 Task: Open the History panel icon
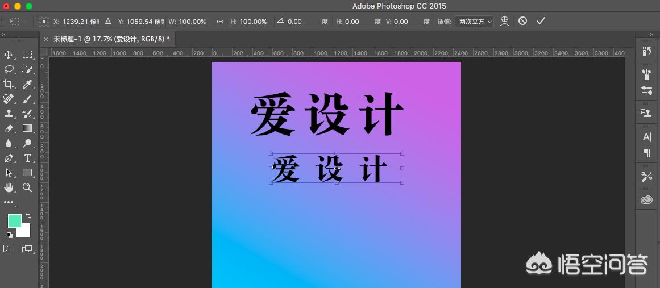646,51
